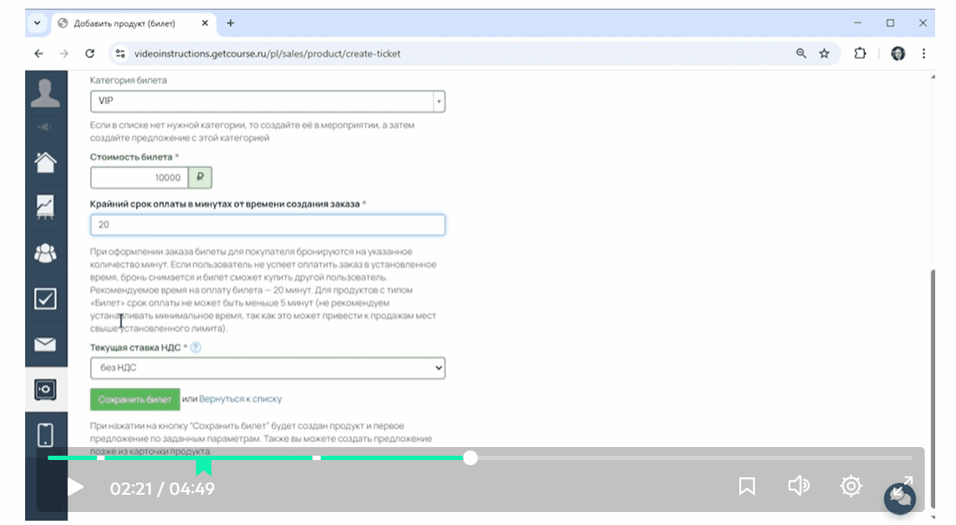Open the analytics chart icon in sidebar
This screenshot has height=525, width=956.
click(x=45, y=206)
